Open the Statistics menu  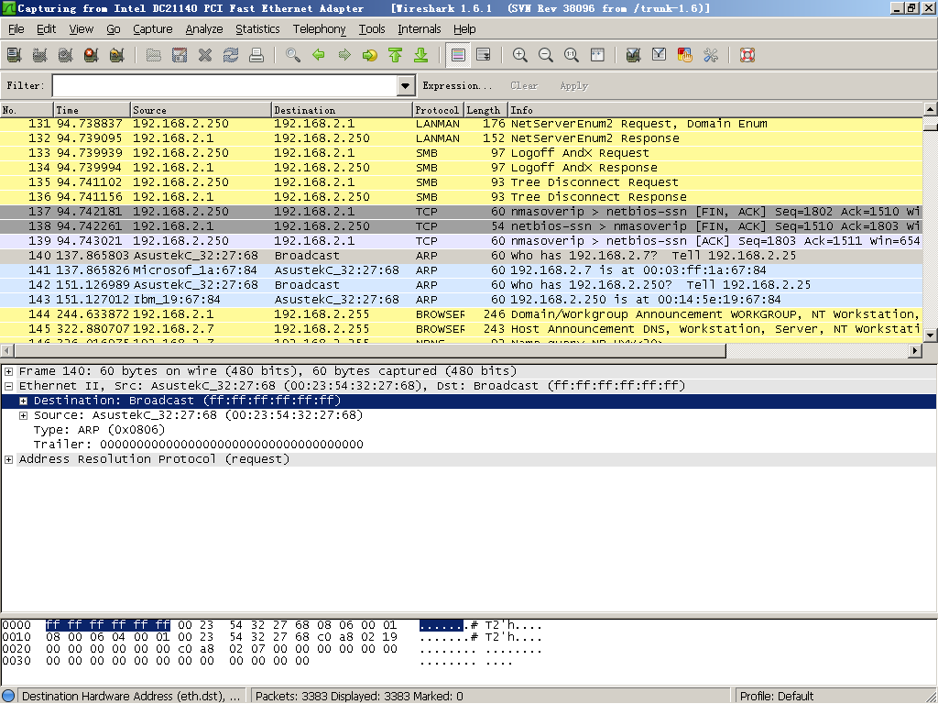[x=257, y=28]
